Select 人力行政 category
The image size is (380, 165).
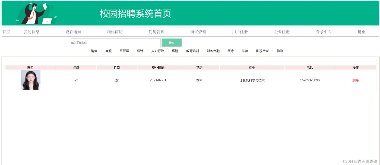point(158,51)
